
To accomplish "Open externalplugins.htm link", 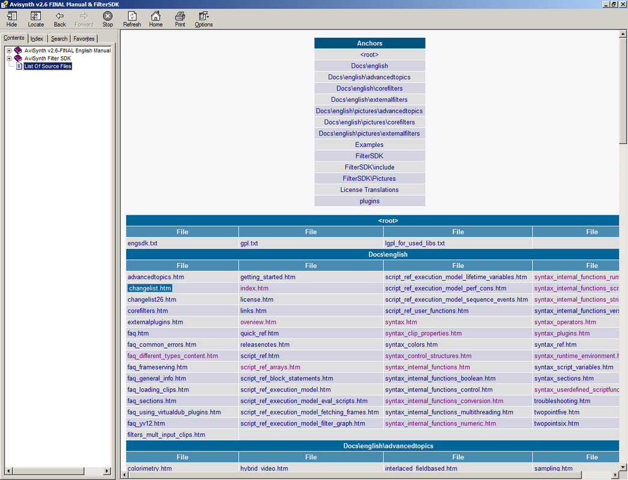I will (155, 322).
